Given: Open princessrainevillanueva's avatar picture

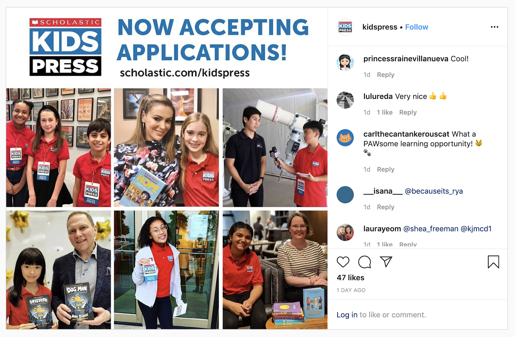Looking at the screenshot, I should tap(345, 62).
